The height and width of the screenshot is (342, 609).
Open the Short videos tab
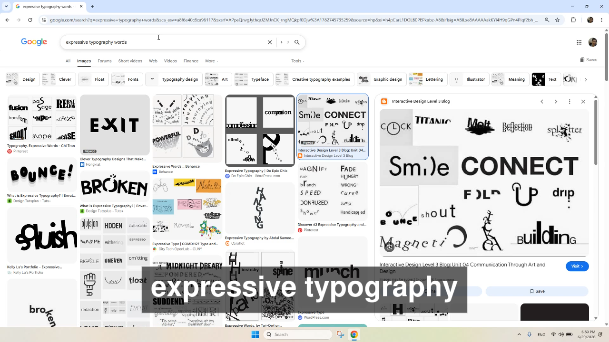coord(130,61)
